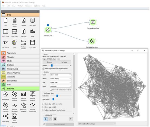Click the Network From Distances widget
Viewport: 150px width, 127px height.
(24, 105)
